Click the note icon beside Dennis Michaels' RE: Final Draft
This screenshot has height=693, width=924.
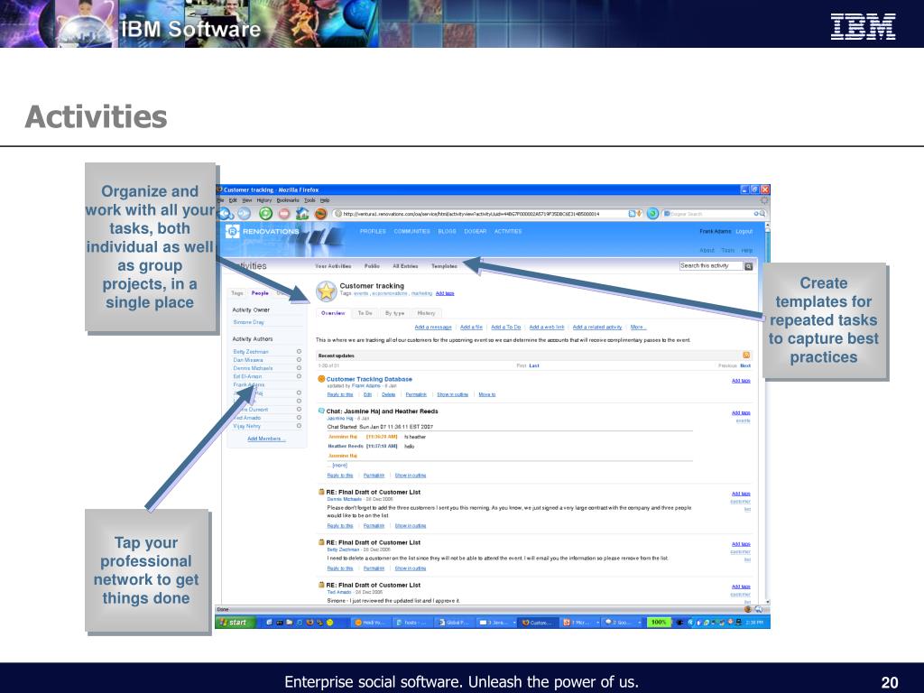click(321, 492)
